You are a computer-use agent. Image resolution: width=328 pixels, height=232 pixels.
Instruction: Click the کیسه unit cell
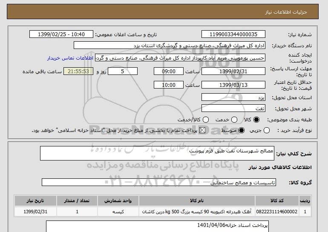point(118,212)
